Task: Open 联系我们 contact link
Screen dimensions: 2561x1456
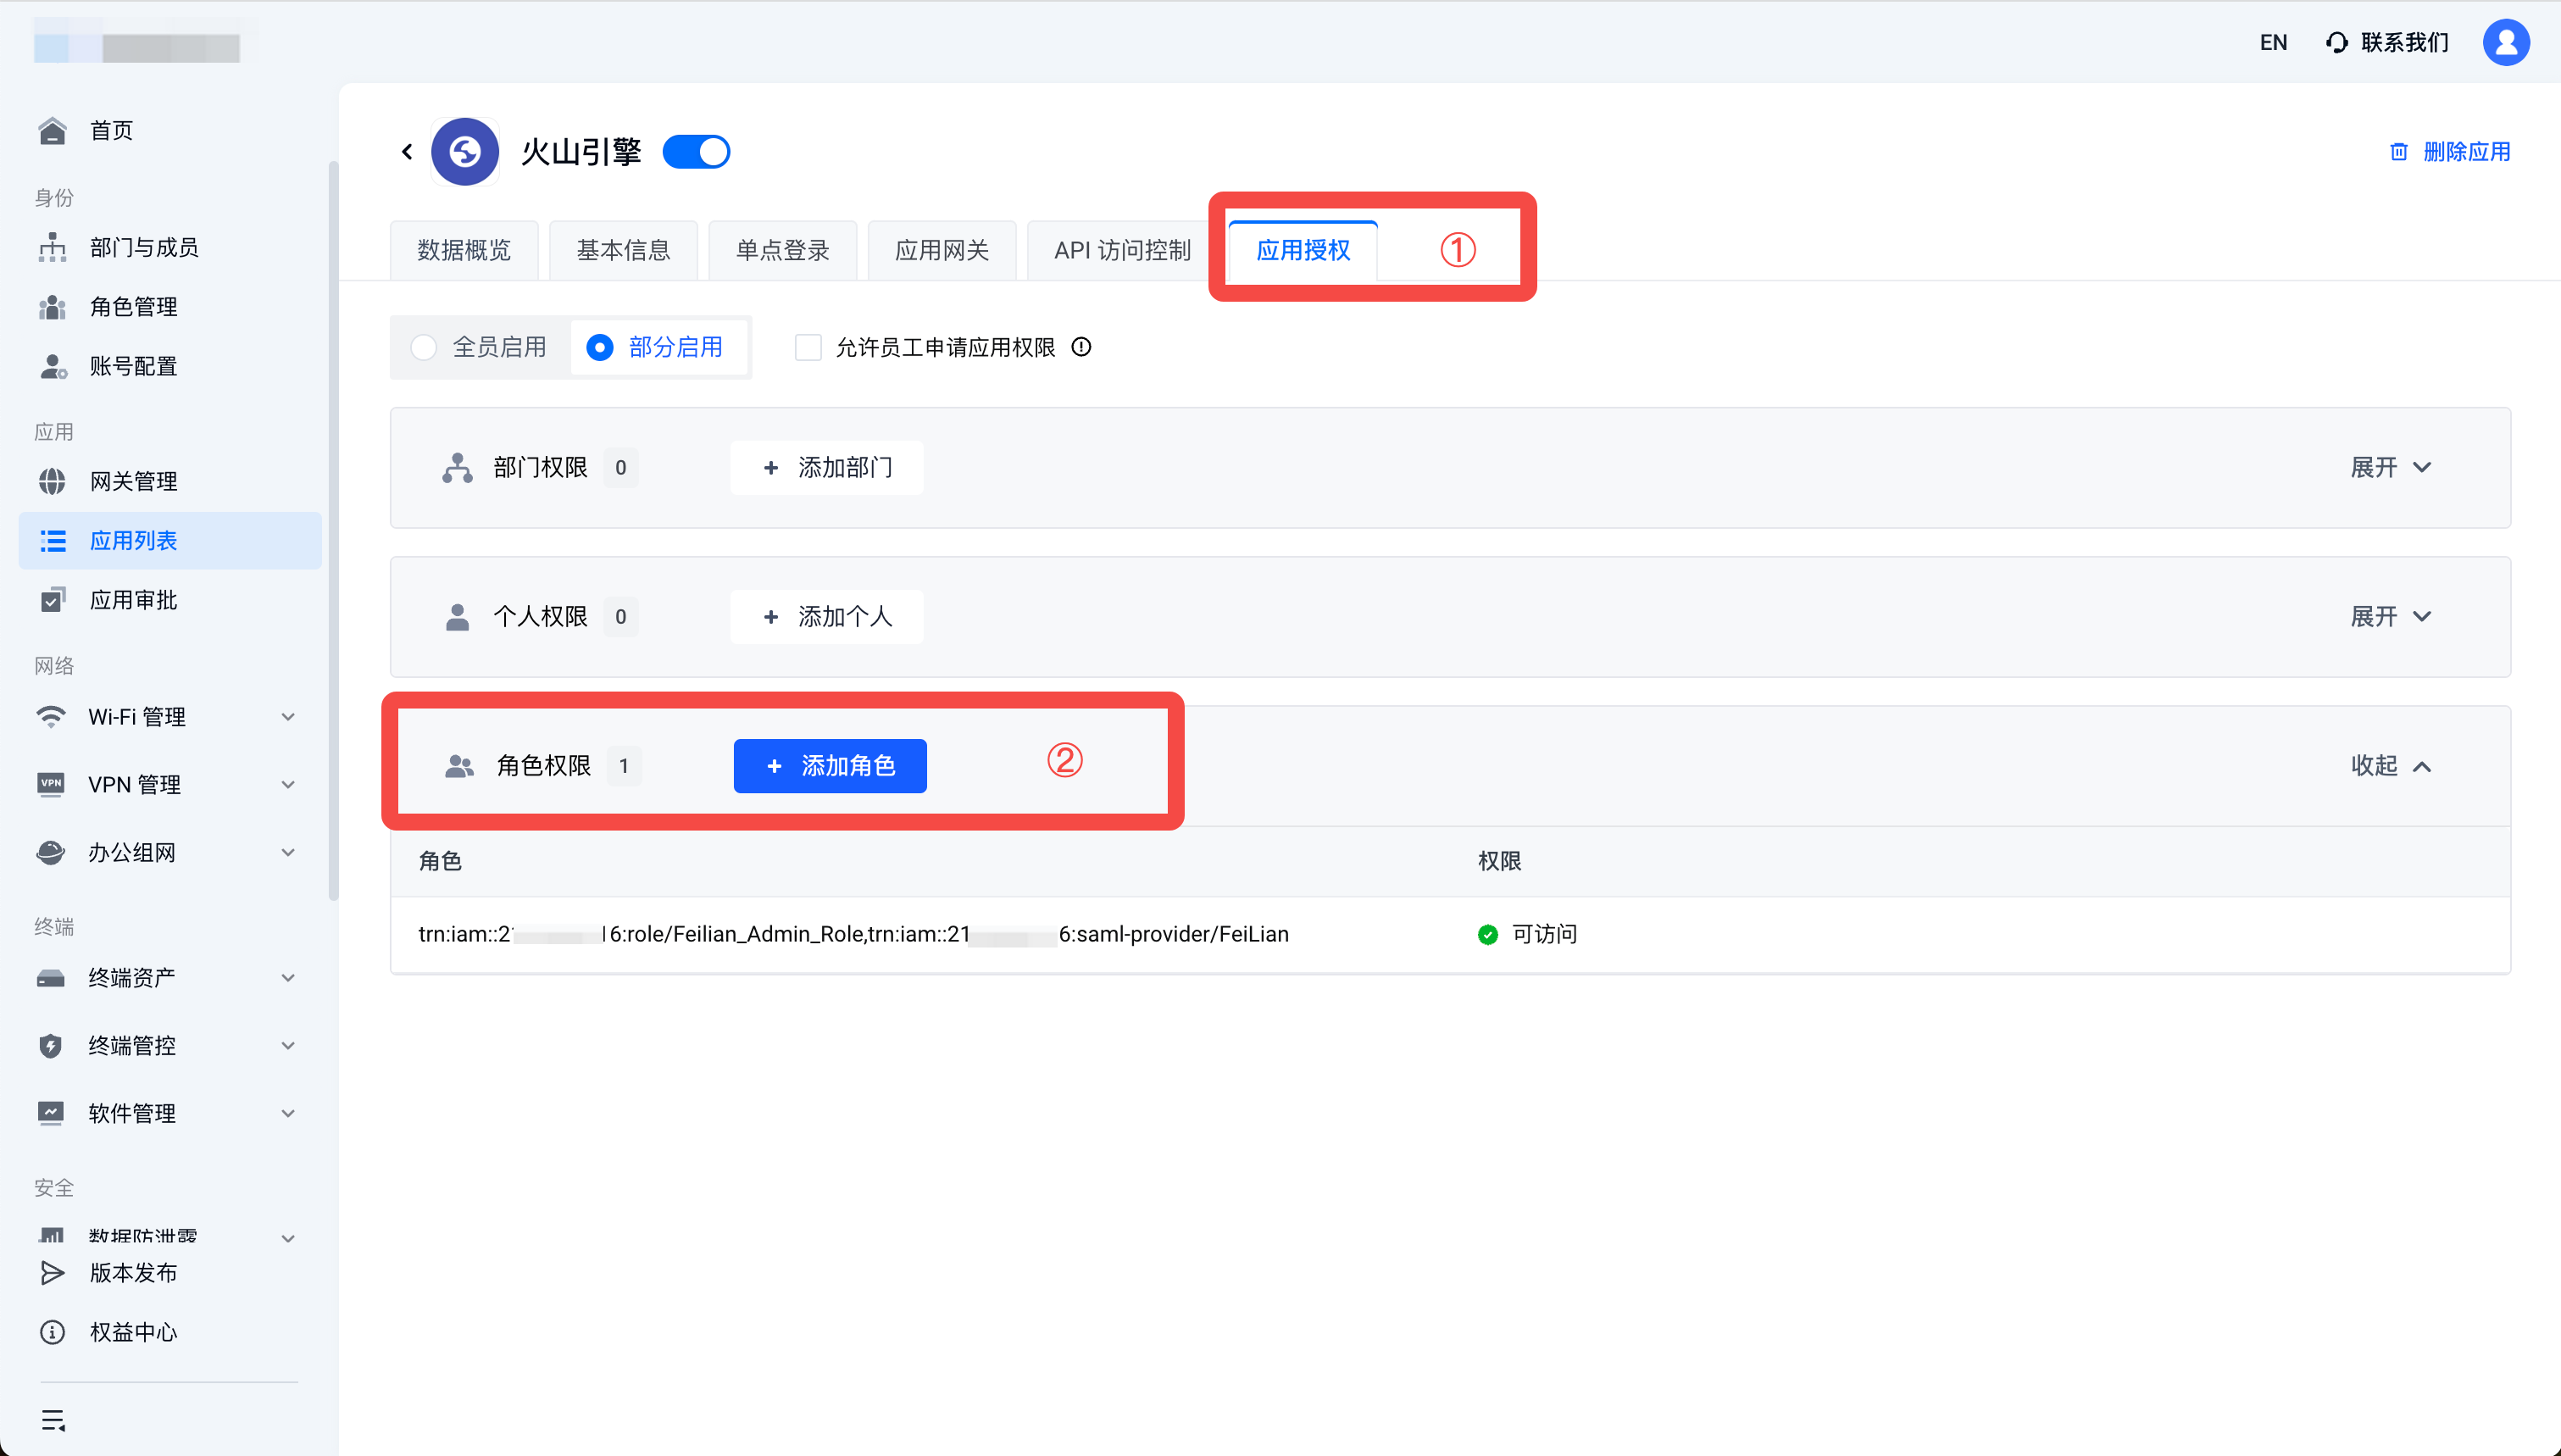Action: tap(2405, 42)
